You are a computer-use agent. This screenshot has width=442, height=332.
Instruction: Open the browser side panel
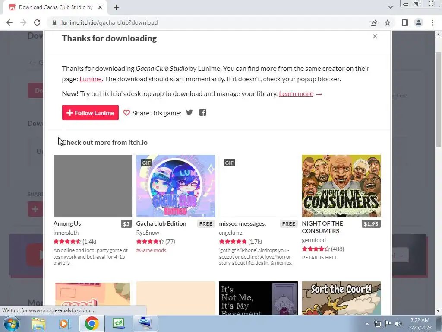pos(405,22)
